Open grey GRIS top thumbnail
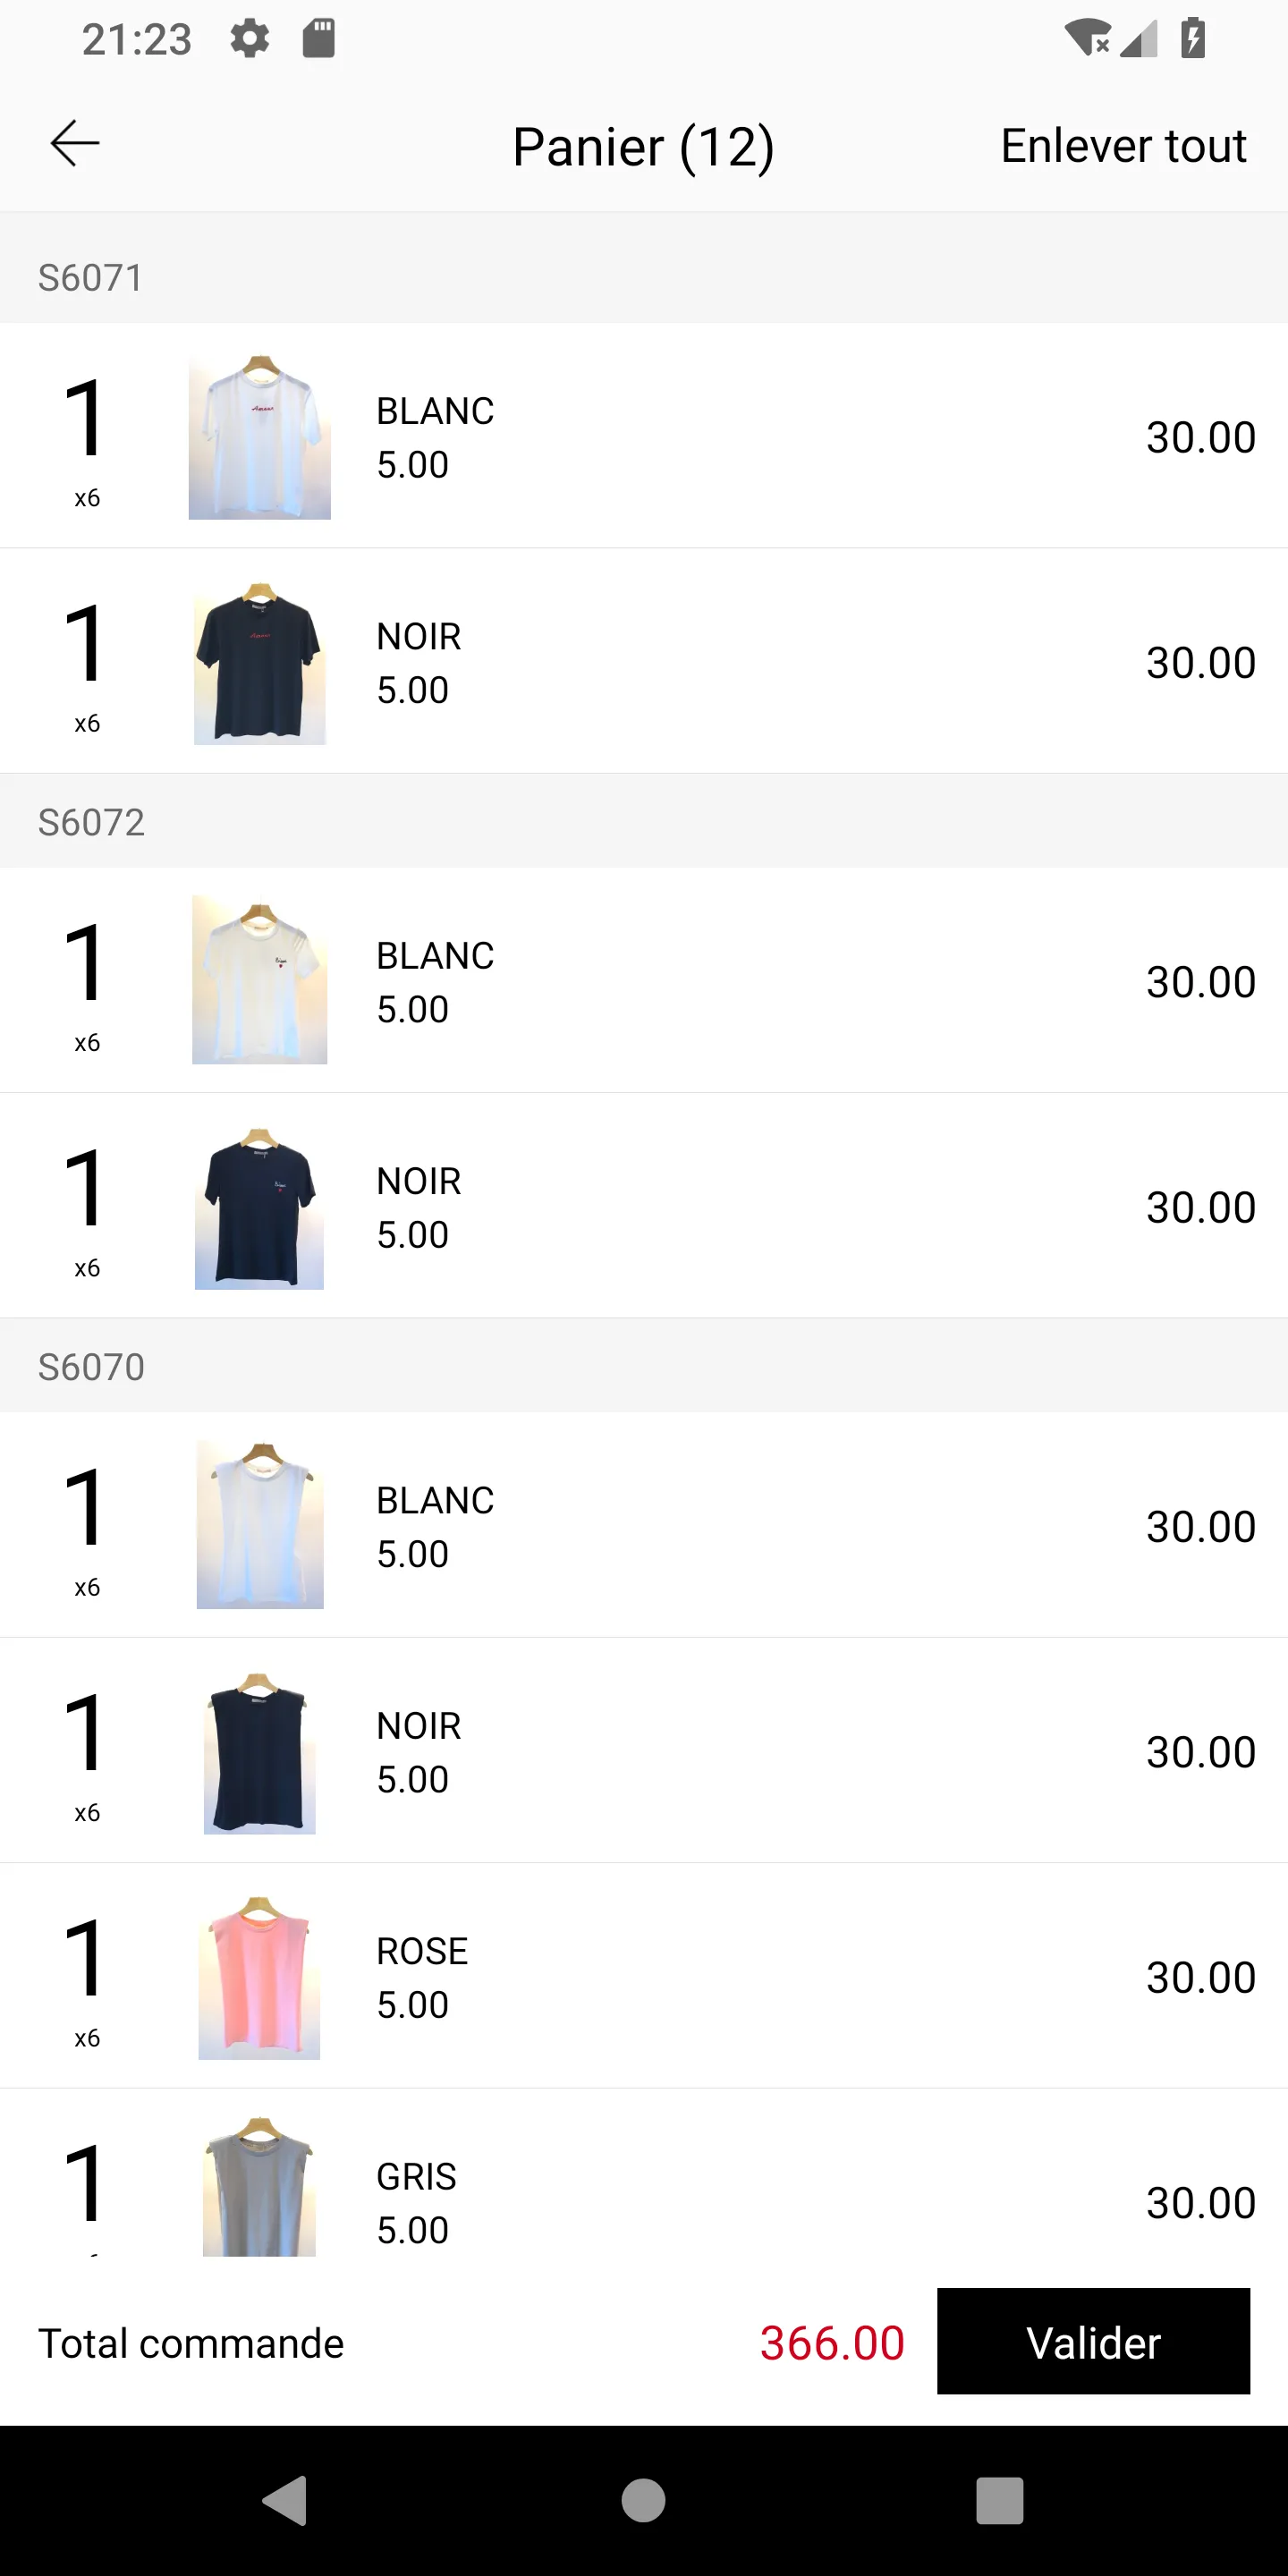 [x=259, y=2186]
